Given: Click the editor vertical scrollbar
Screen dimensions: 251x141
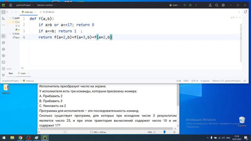Looking at the screenshot, I should [241, 43].
